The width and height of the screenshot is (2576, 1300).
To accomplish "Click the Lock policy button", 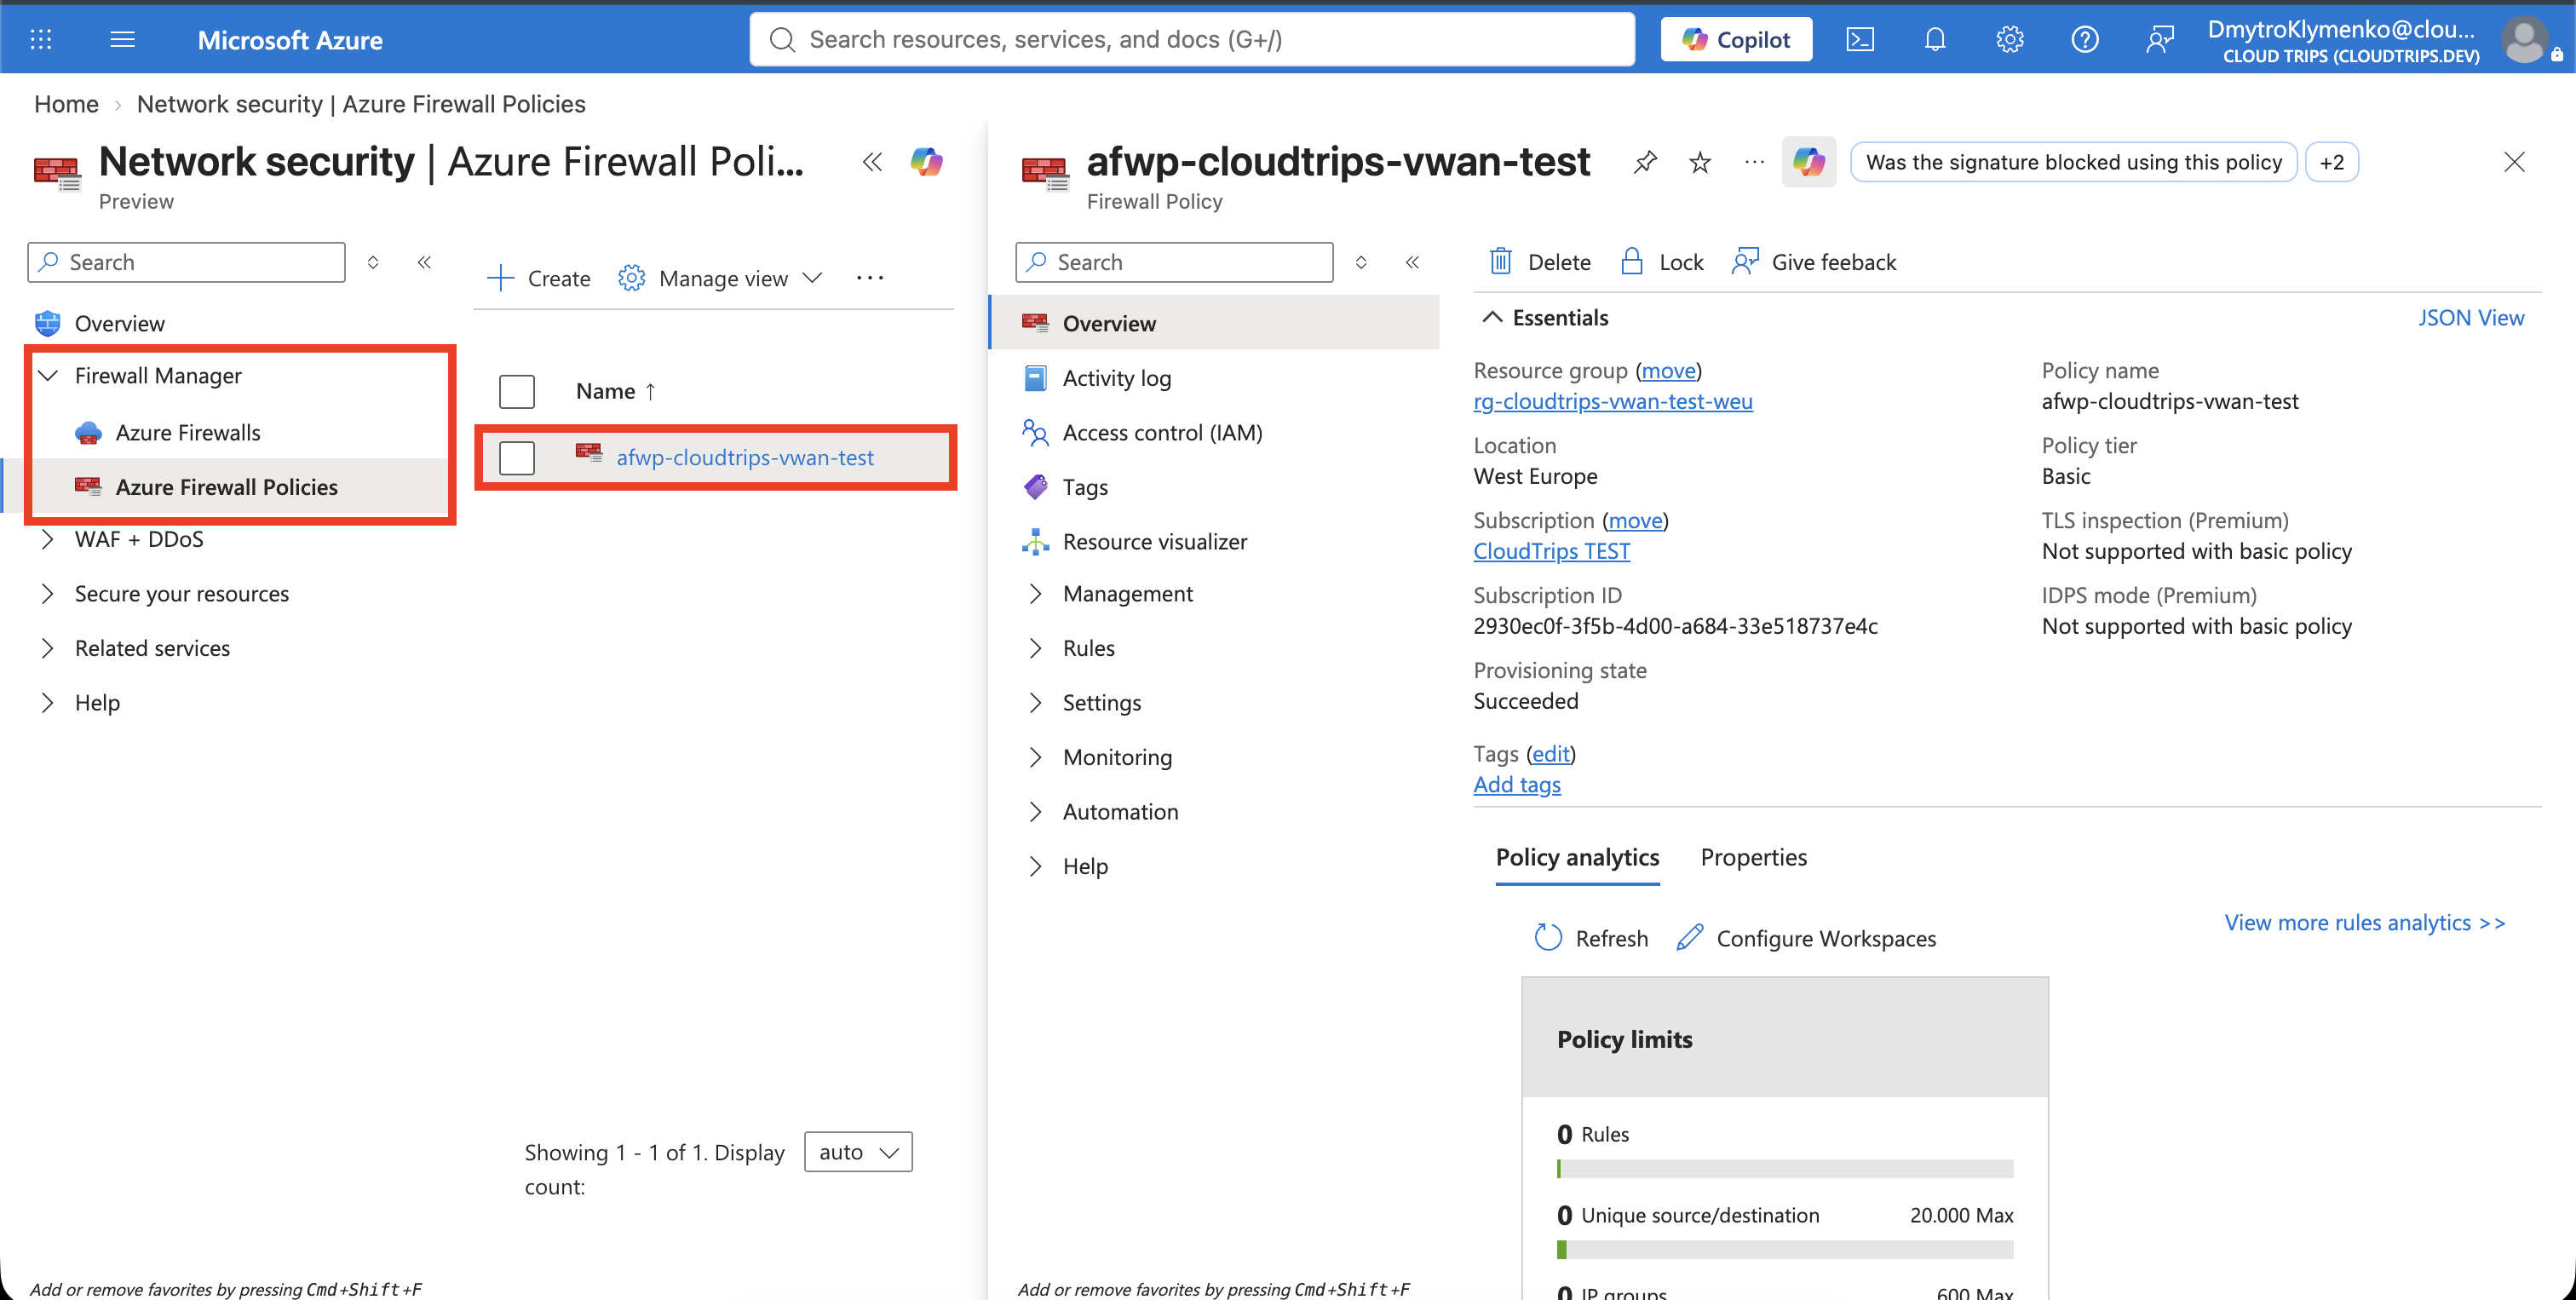I will [1661, 262].
